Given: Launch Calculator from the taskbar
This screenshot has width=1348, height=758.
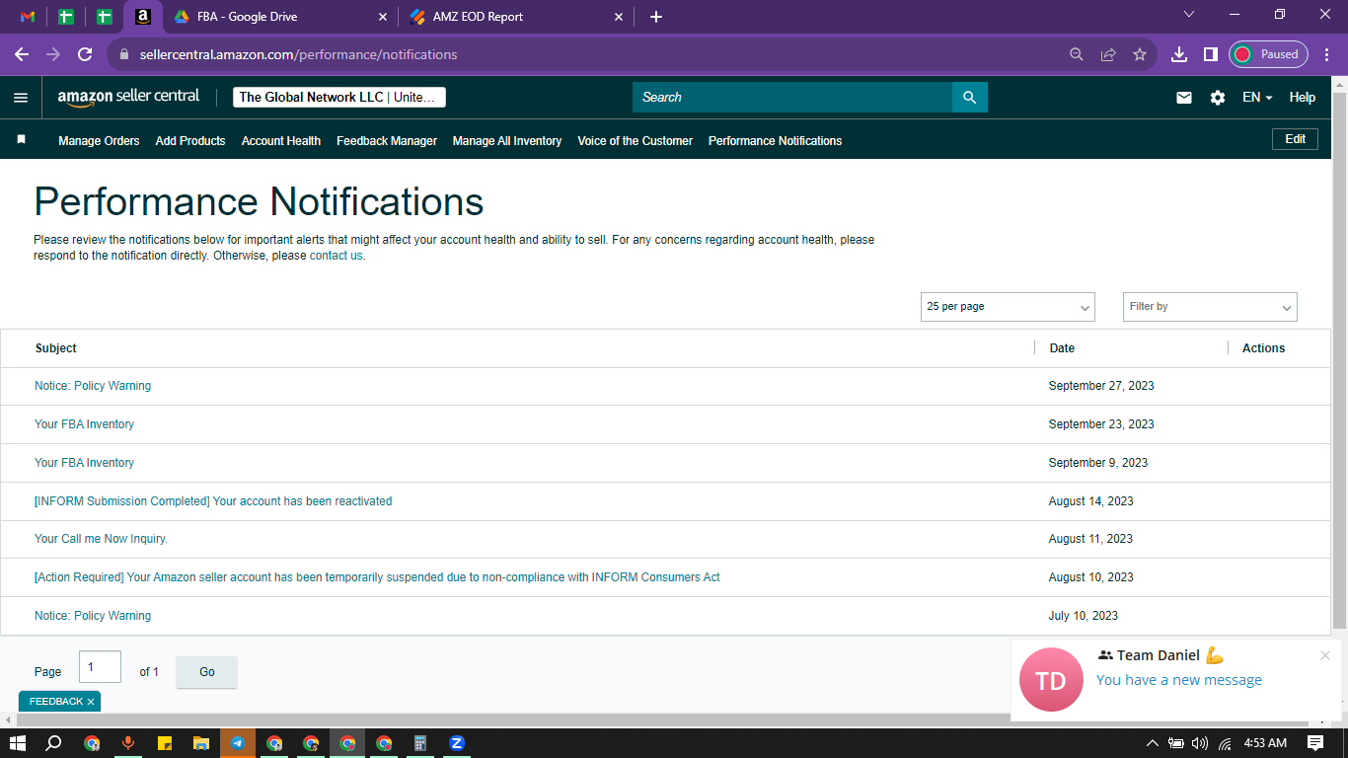Looking at the screenshot, I should (420, 743).
